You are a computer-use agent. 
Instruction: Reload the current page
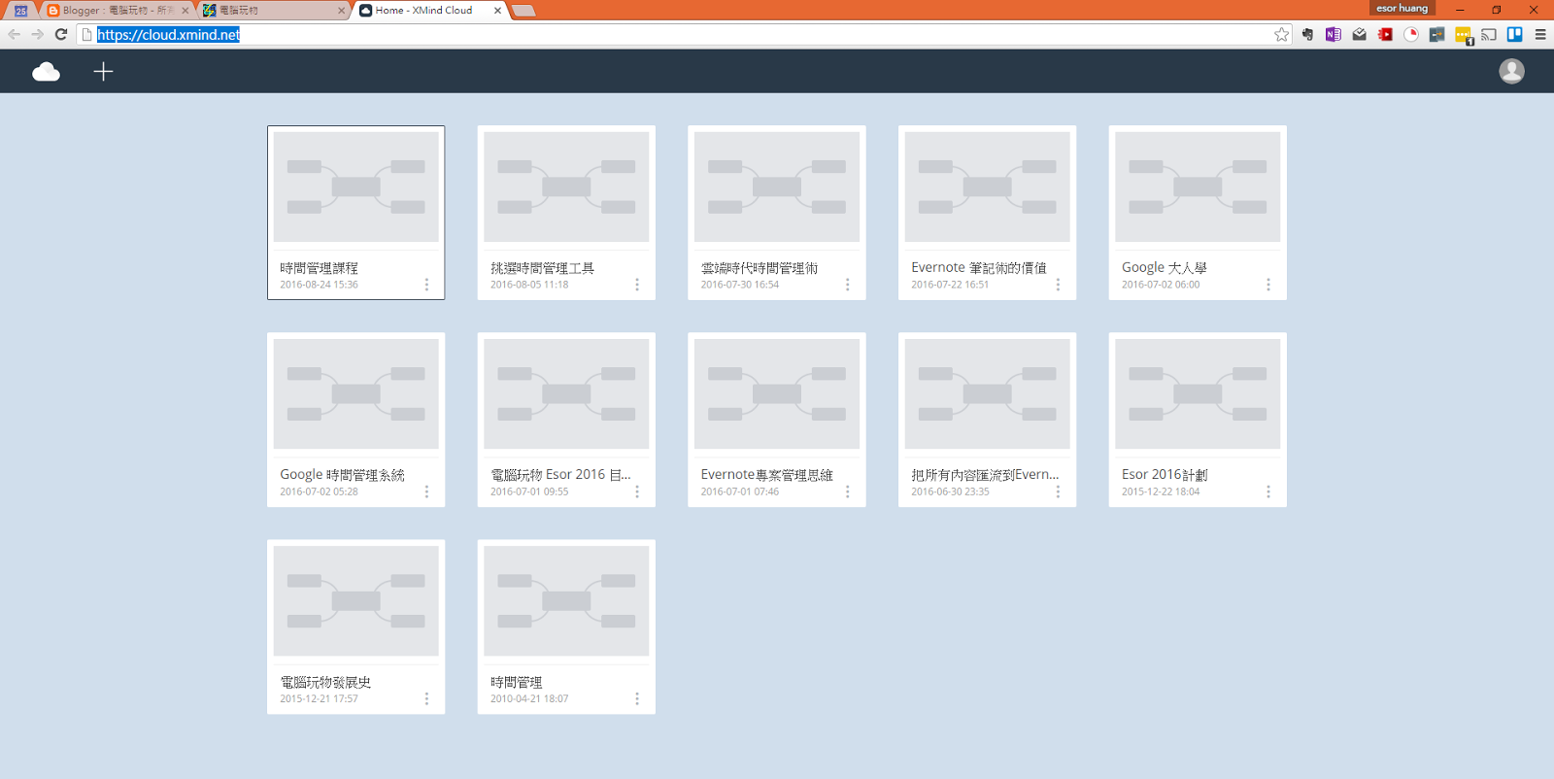tap(61, 34)
